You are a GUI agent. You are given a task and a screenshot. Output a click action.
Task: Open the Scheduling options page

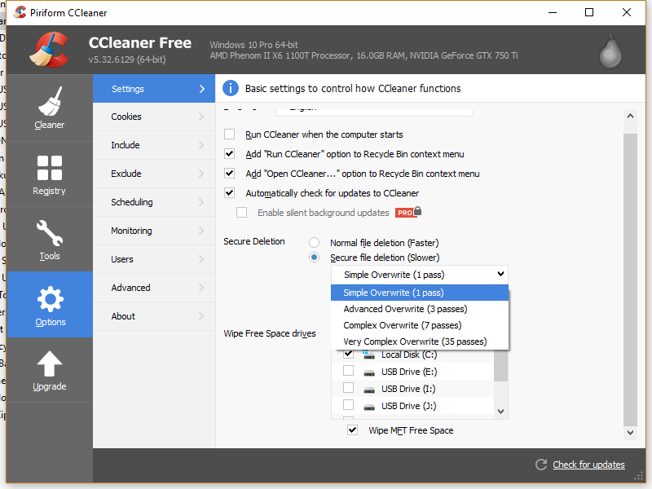(154, 202)
